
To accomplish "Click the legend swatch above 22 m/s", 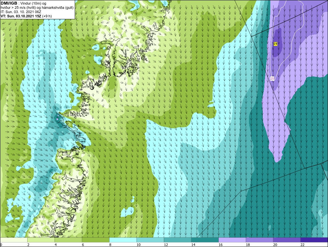I will (314, 240).
